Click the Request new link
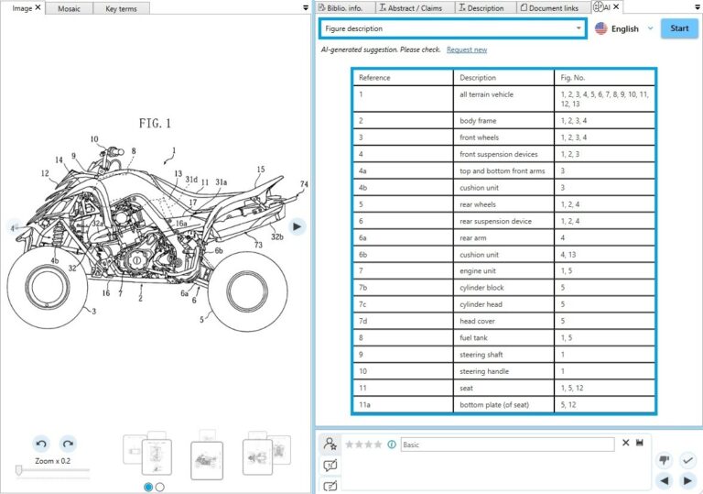The image size is (703, 494). point(467,49)
